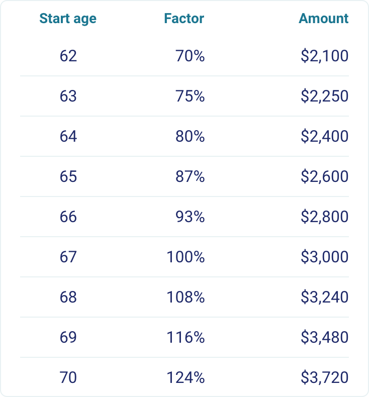
Task: Click the $2,400 amount
Action: (324, 136)
